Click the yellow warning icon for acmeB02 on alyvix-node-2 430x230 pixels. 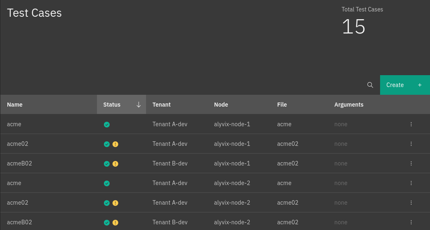coord(115,223)
